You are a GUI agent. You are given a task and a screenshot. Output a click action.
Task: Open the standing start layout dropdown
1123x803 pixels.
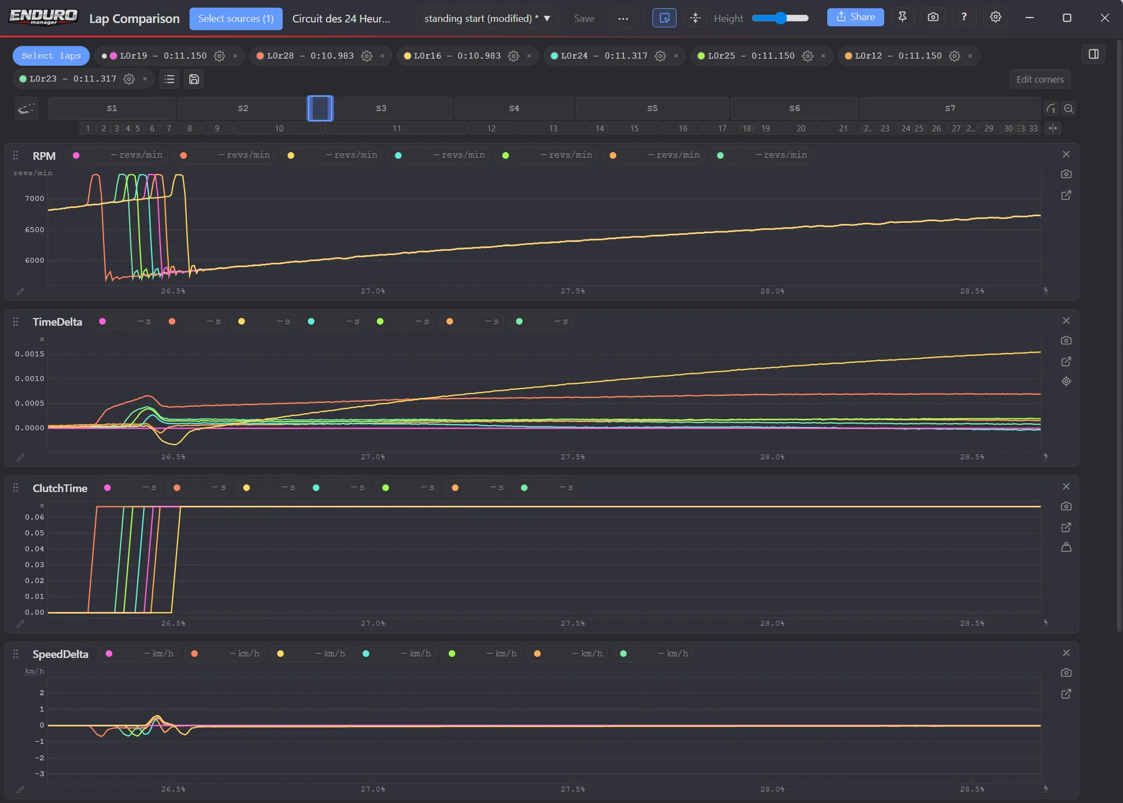coord(487,18)
